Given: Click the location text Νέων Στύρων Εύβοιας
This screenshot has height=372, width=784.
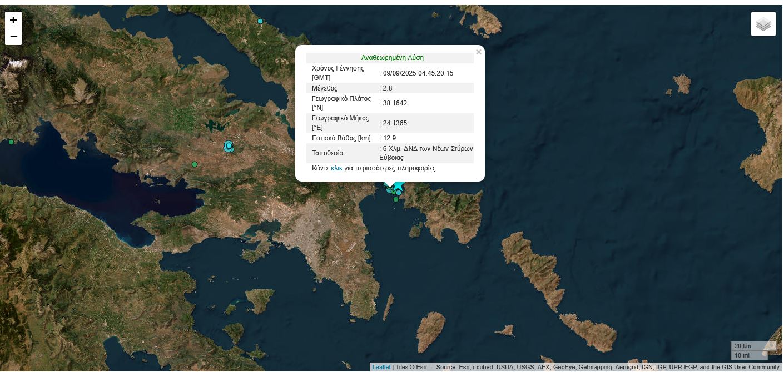Looking at the screenshot, I should (x=426, y=153).
